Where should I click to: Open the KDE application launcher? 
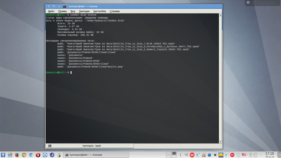pos(3,155)
